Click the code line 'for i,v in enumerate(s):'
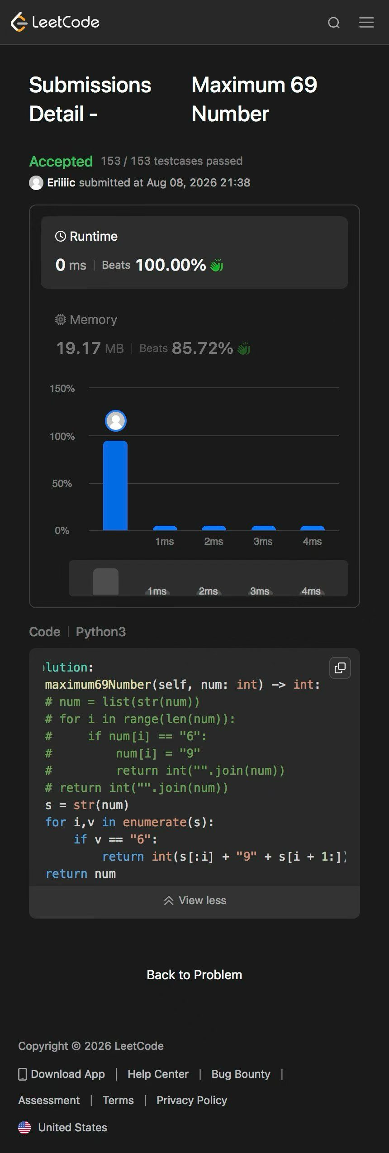 pyautogui.click(x=130, y=822)
